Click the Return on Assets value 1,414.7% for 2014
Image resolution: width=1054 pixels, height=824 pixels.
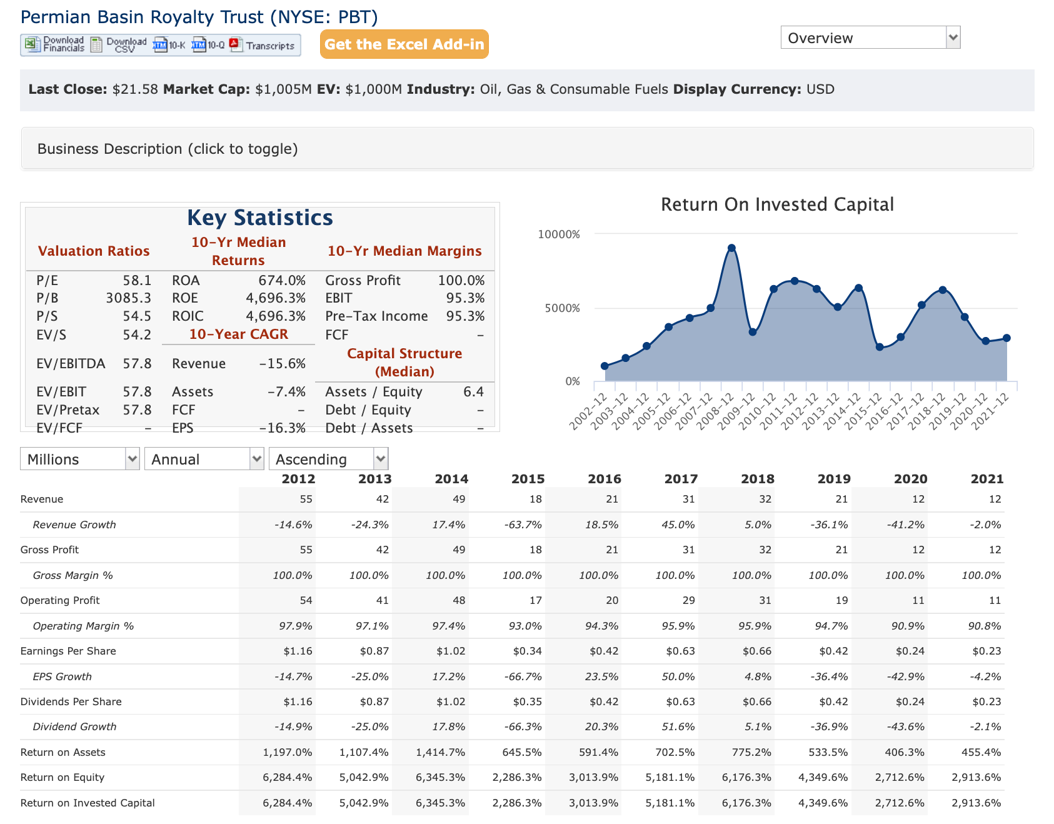click(441, 752)
